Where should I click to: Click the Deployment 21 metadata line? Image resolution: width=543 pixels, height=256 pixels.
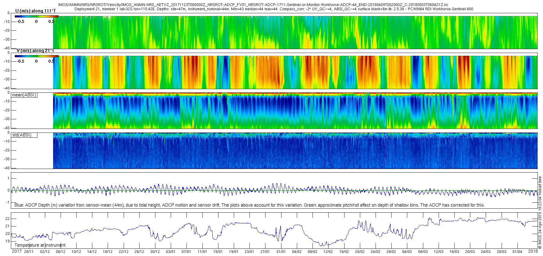pos(274,9)
